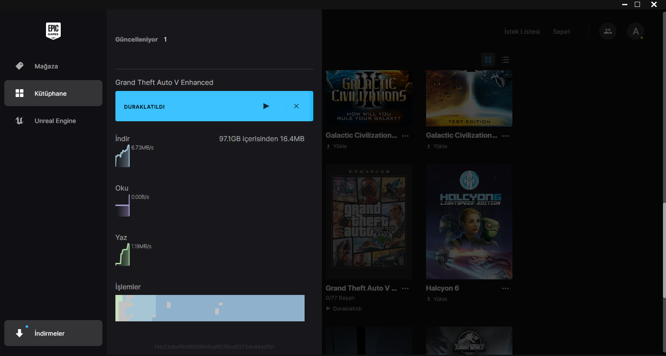Click the DURAKLATILDI status label
The image size is (666, 356).
(x=144, y=107)
